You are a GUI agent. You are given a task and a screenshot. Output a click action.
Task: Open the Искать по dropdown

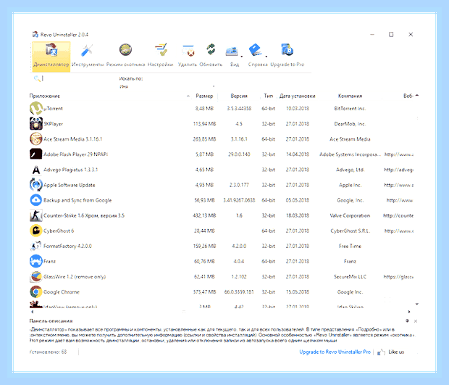click(167, 86)
